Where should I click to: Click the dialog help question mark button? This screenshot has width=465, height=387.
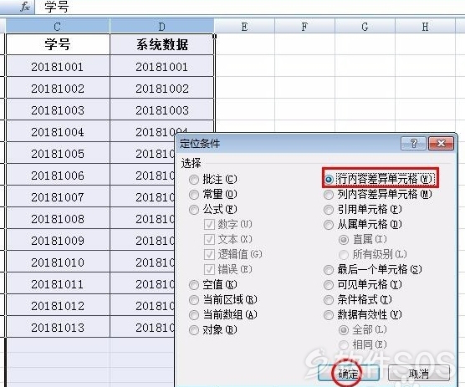tap(414, 144)
